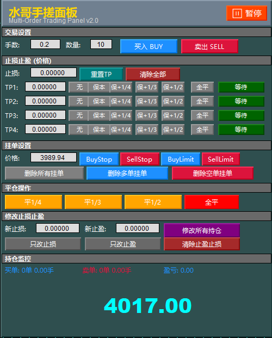Select 无 option in TP4 row
Viewport: 272px width, 338px height.
[x=78, y=130]
